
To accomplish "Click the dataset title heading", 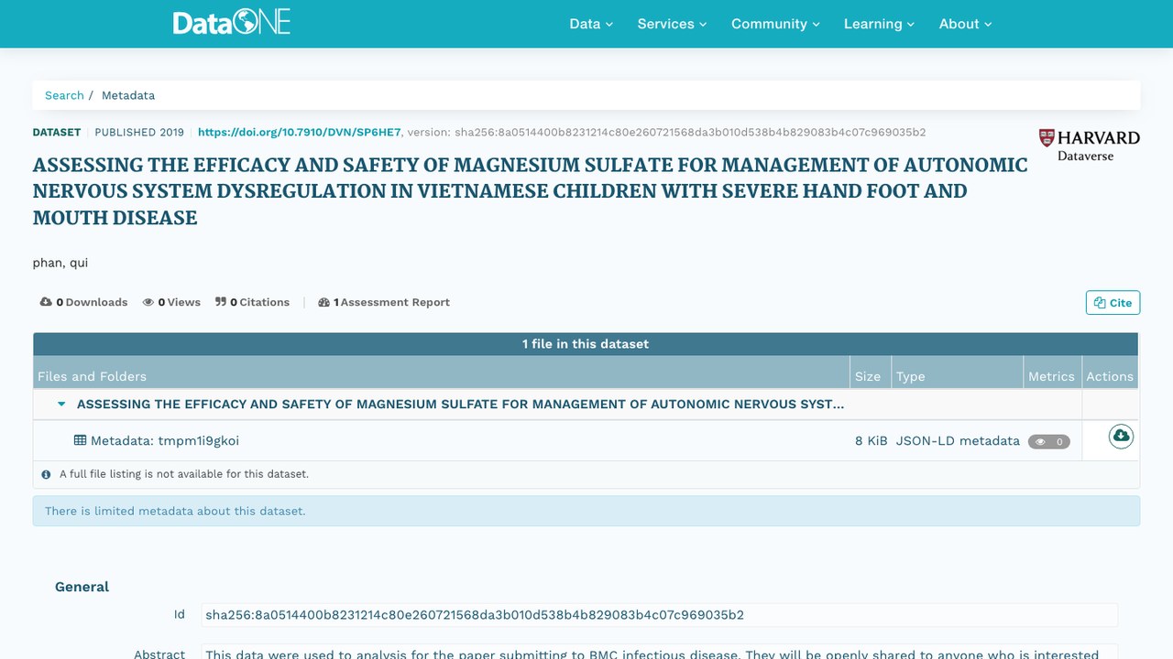I will 530,191.
